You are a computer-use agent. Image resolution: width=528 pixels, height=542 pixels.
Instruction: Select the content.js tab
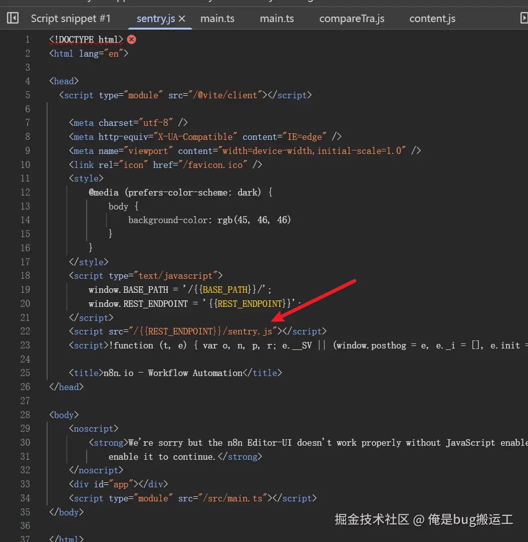point(432,19)
